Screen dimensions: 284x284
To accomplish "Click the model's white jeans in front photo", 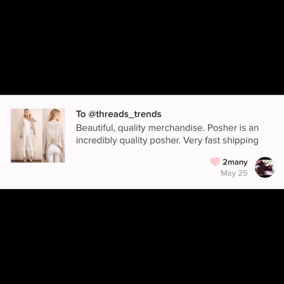I will click(27, 145).
